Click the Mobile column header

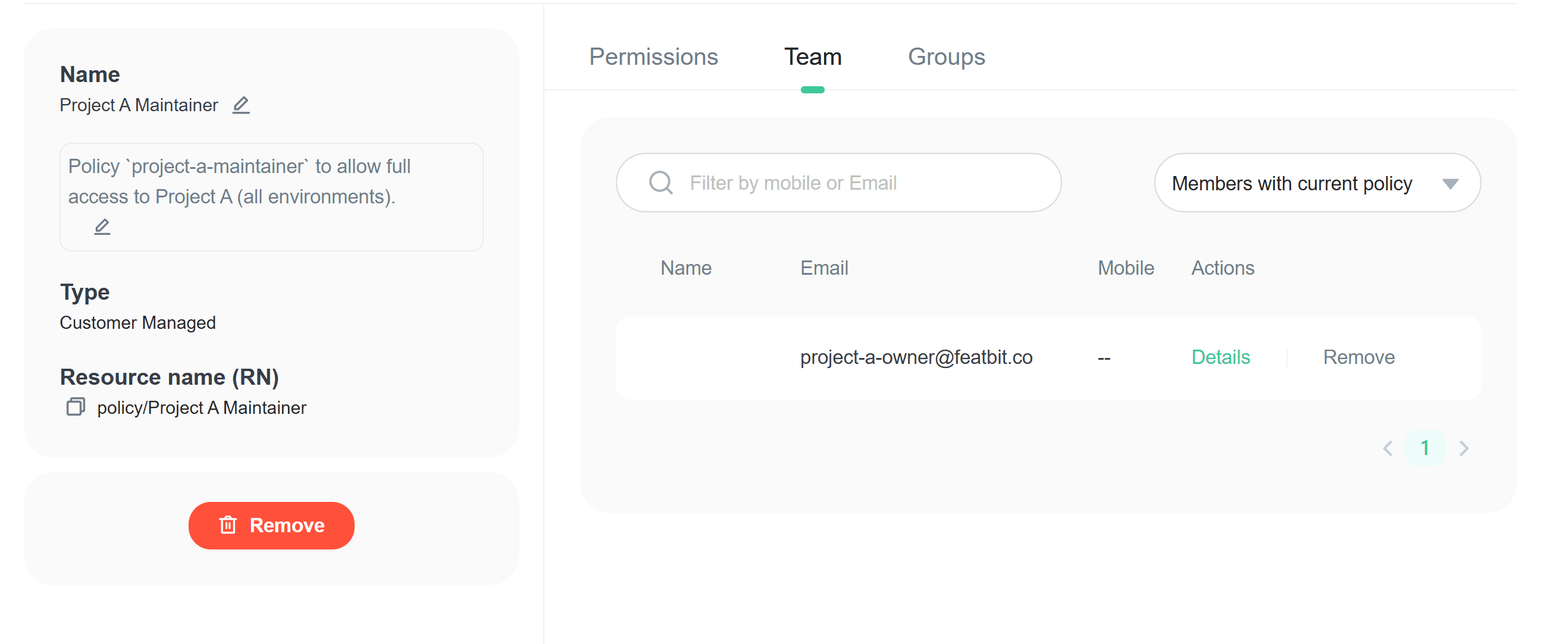pyautogui.click(x=1126, y=268)
